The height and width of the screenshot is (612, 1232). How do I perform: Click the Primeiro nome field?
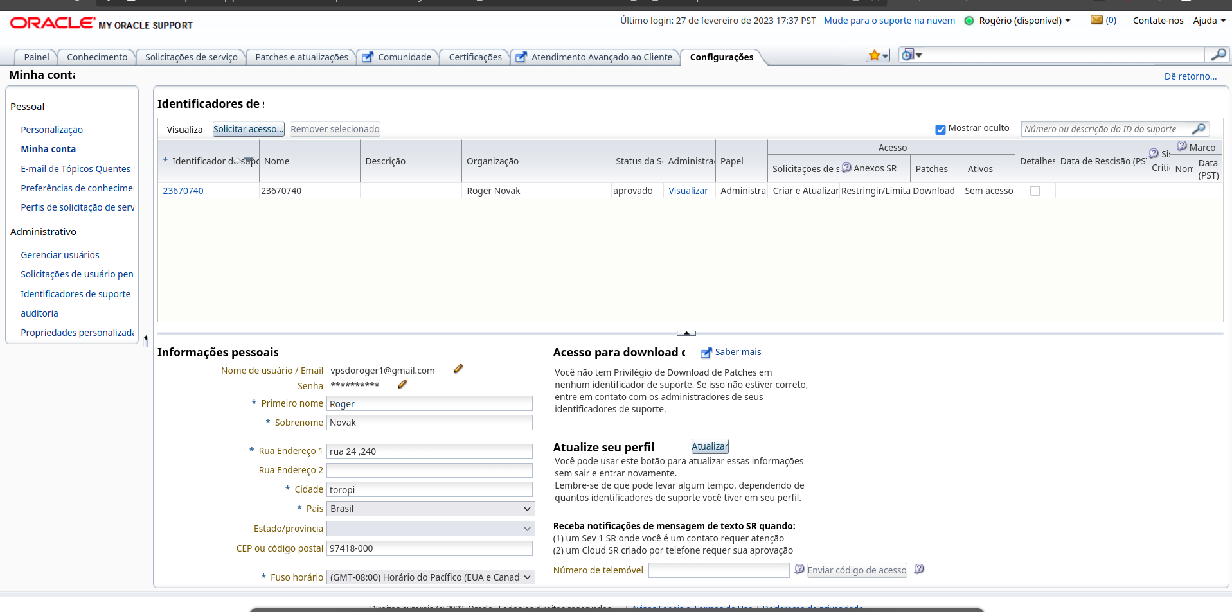(x=430, y=403)
